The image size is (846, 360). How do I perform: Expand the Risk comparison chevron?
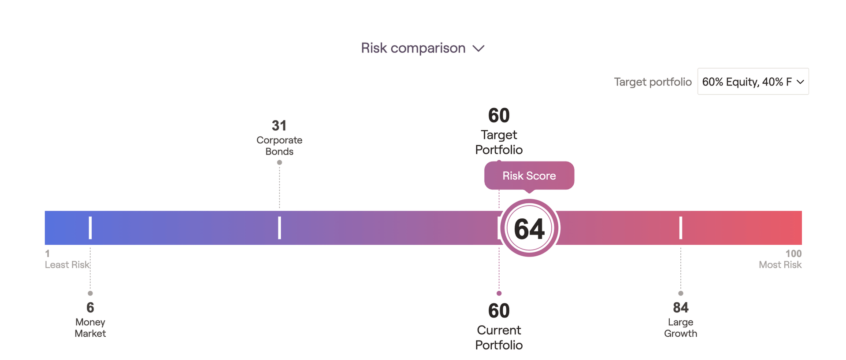479,48
